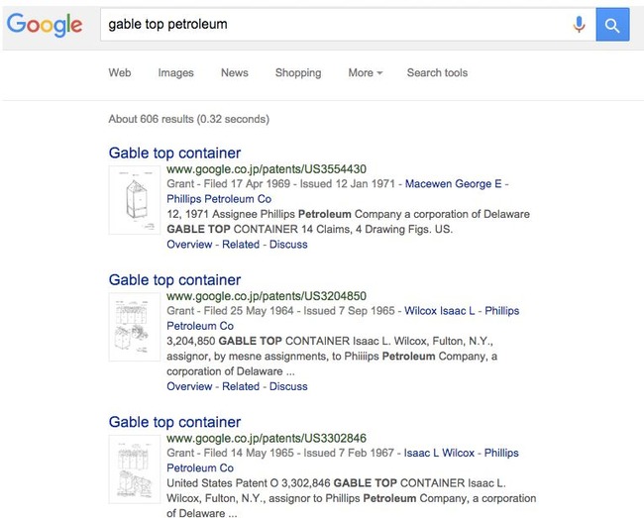Open Discuss link for patent US3204850

pos(288,386)
